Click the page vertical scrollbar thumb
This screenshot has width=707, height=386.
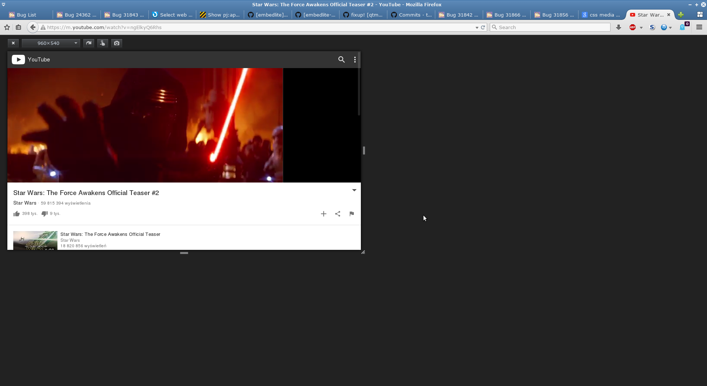(x=359, y=84)
